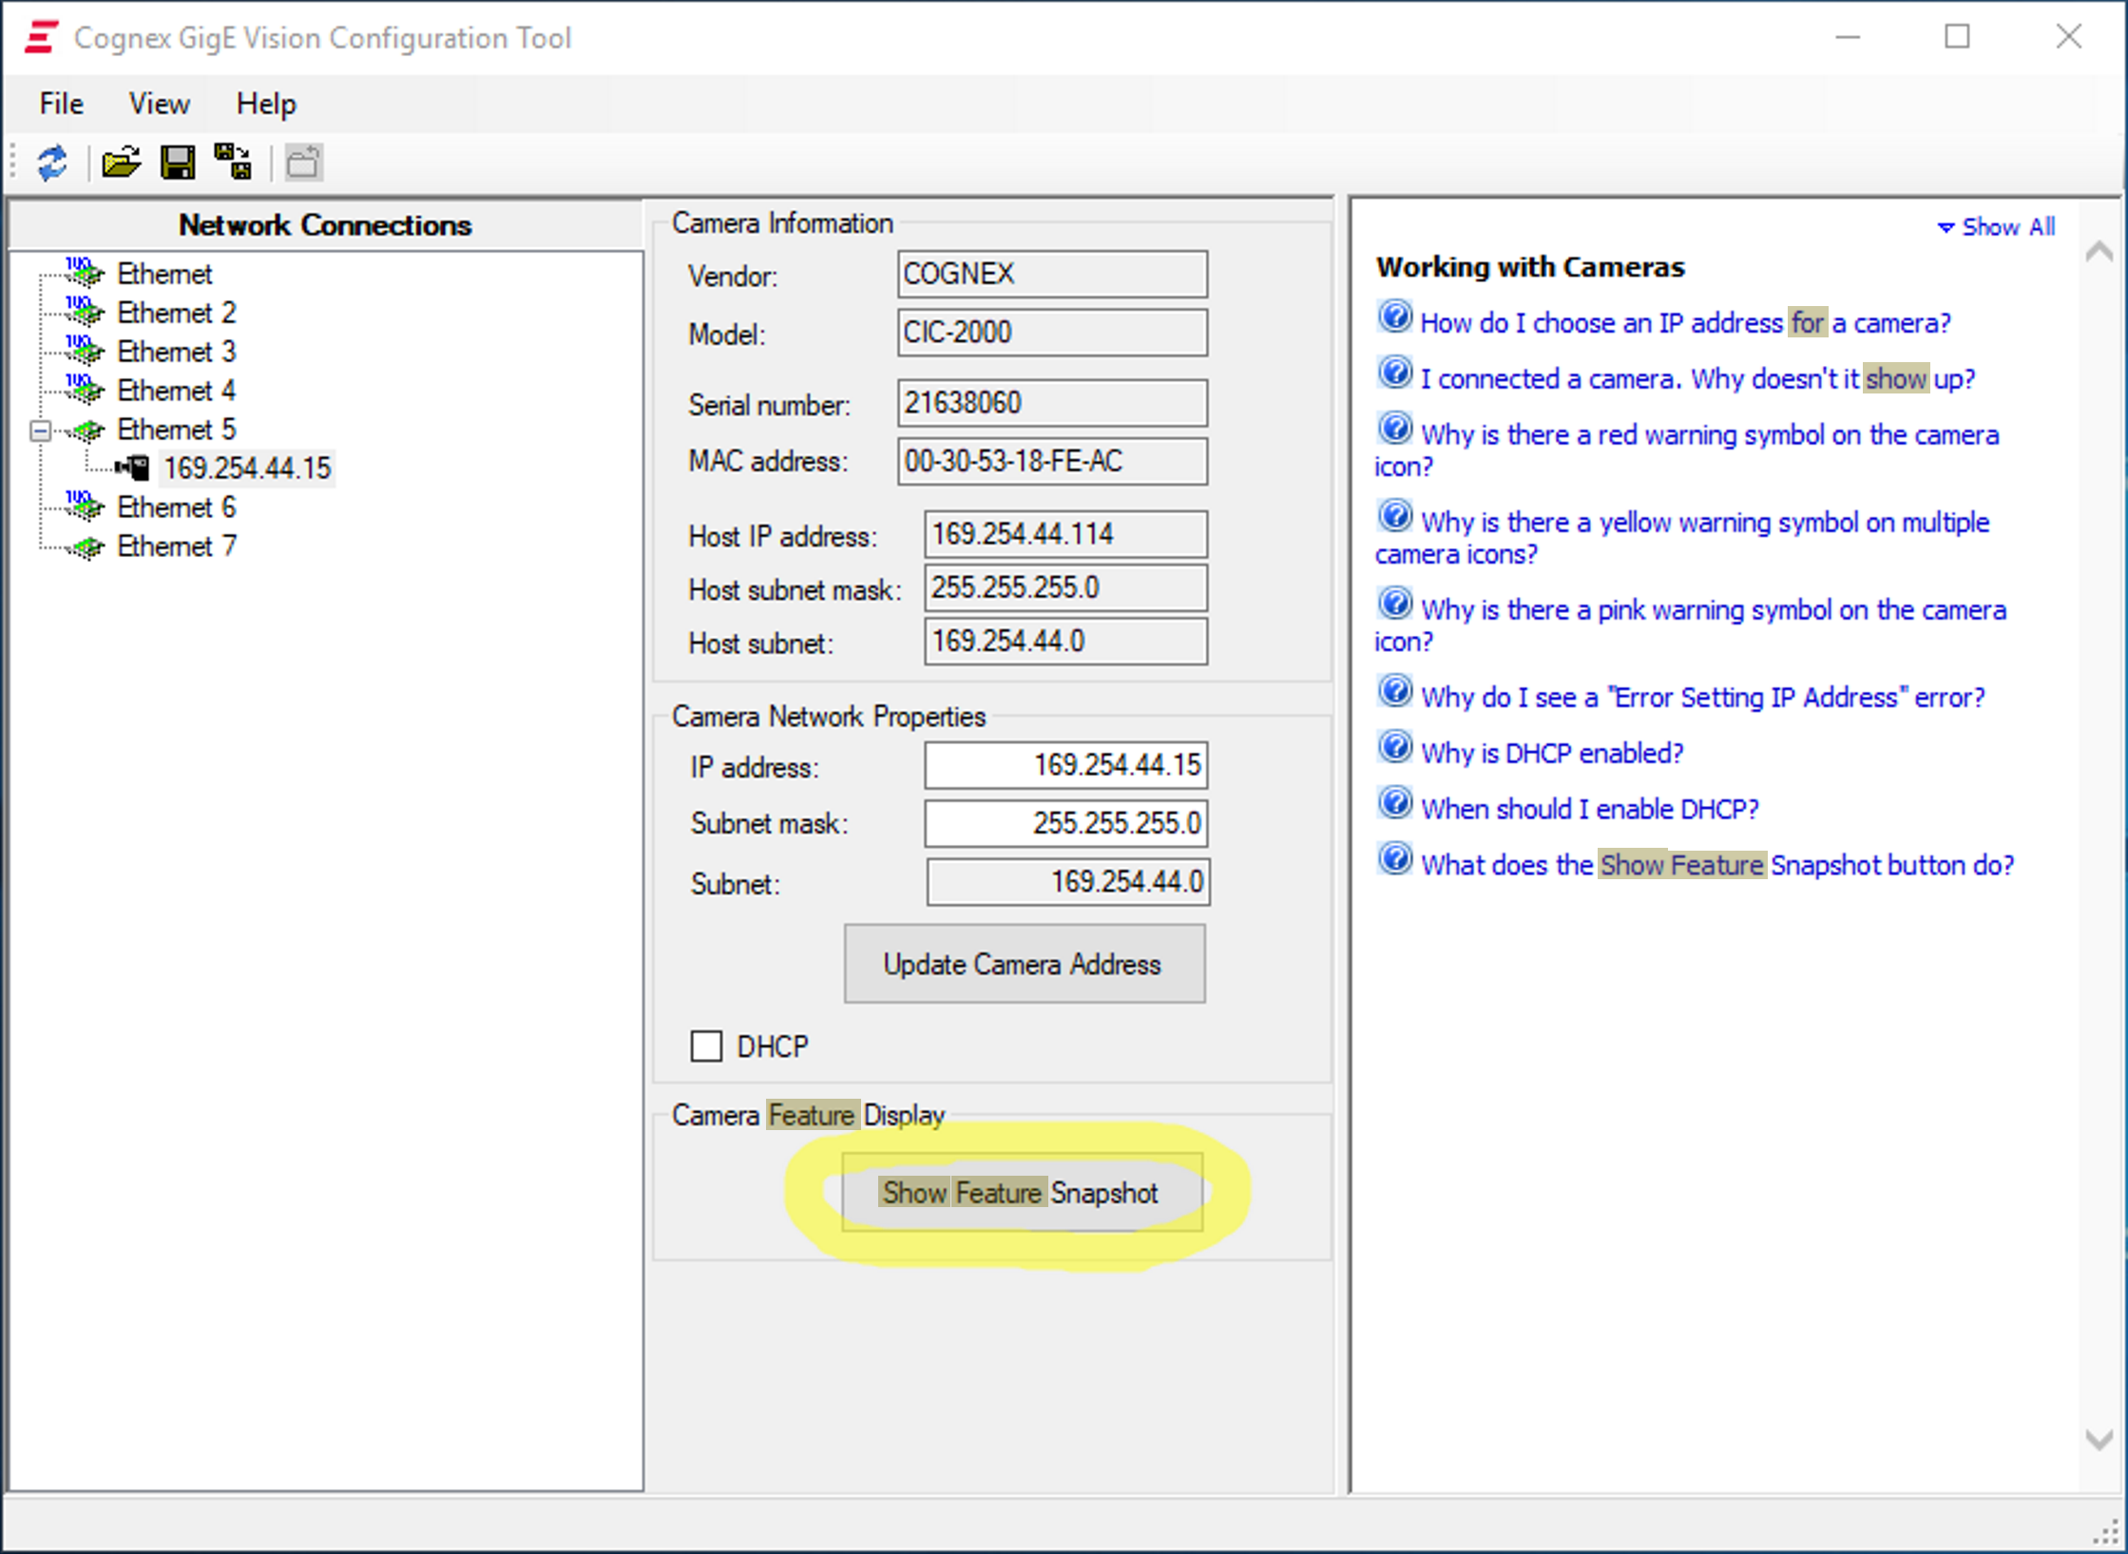Screen dimensions: 2128x1554
Task: Click help icon next to 'When should I enable DHCP?'
Action: (1394, 803)
